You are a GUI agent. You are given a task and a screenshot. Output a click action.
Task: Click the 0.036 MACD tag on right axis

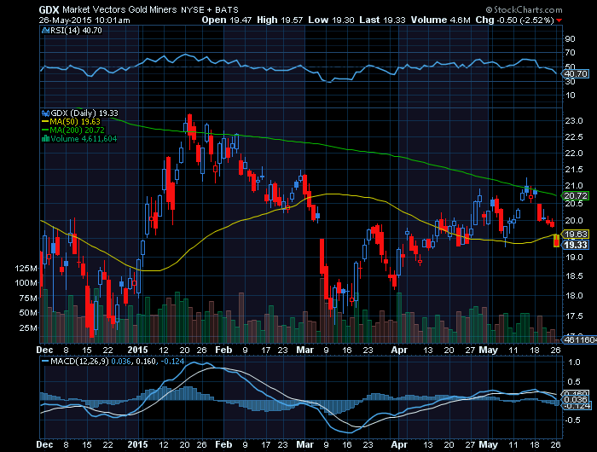click(x=576, y=400)
